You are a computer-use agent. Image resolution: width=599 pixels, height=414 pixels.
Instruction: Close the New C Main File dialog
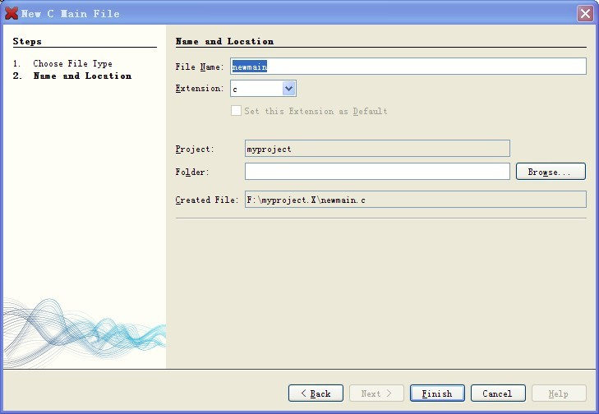pos(585,14)
